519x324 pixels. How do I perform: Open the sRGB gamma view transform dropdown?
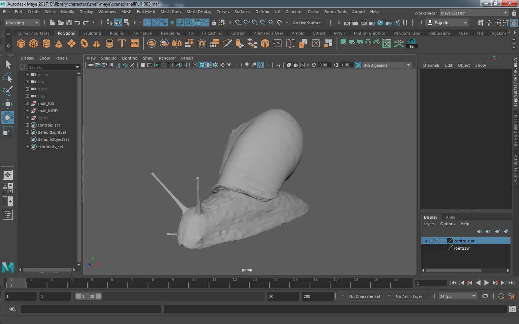[x=386, y=65]
